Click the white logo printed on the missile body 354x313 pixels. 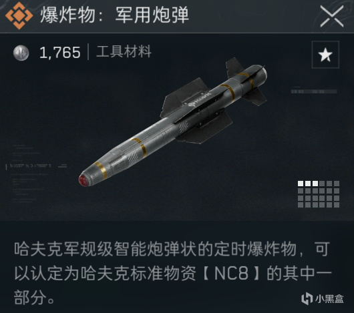200,99
